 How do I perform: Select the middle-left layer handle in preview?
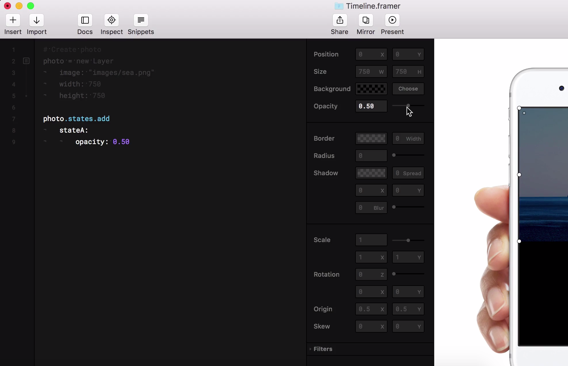pyautogui.click(x=519, y=175)
